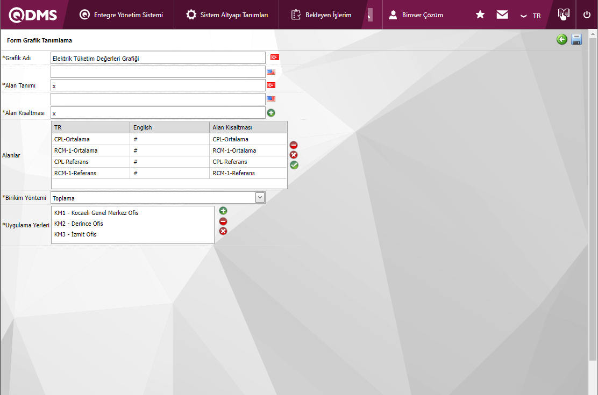The height and width of the screenshot is (395, 598).
Task: Click scrollbar up arrow
Action: 593,34
